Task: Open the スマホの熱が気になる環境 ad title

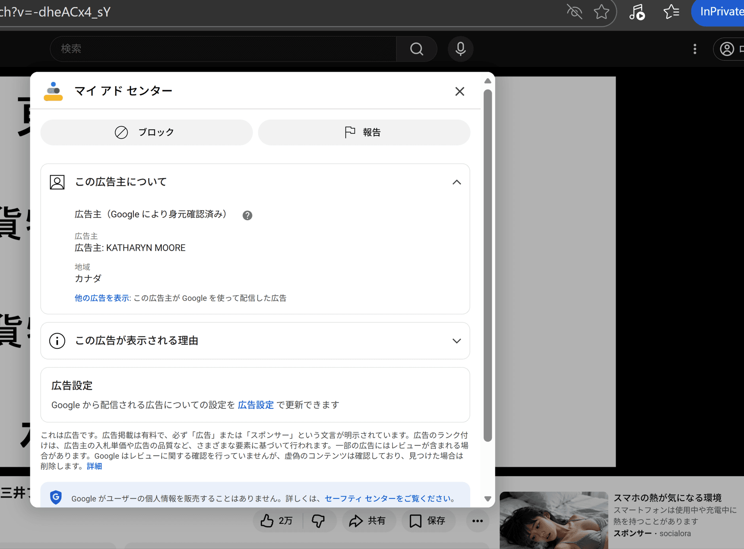Action: 668,498
